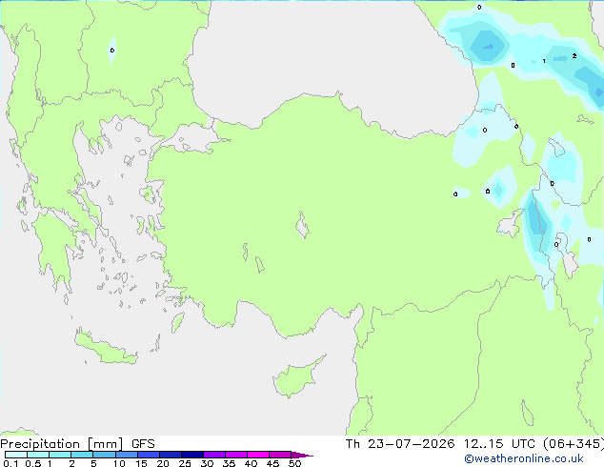Click the 0.1–0.5 mm legend color swatch
604x467 pixels.
click(x=16, y=455)
